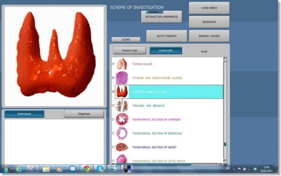Open Skype from the taskbar

click(100, 169)
